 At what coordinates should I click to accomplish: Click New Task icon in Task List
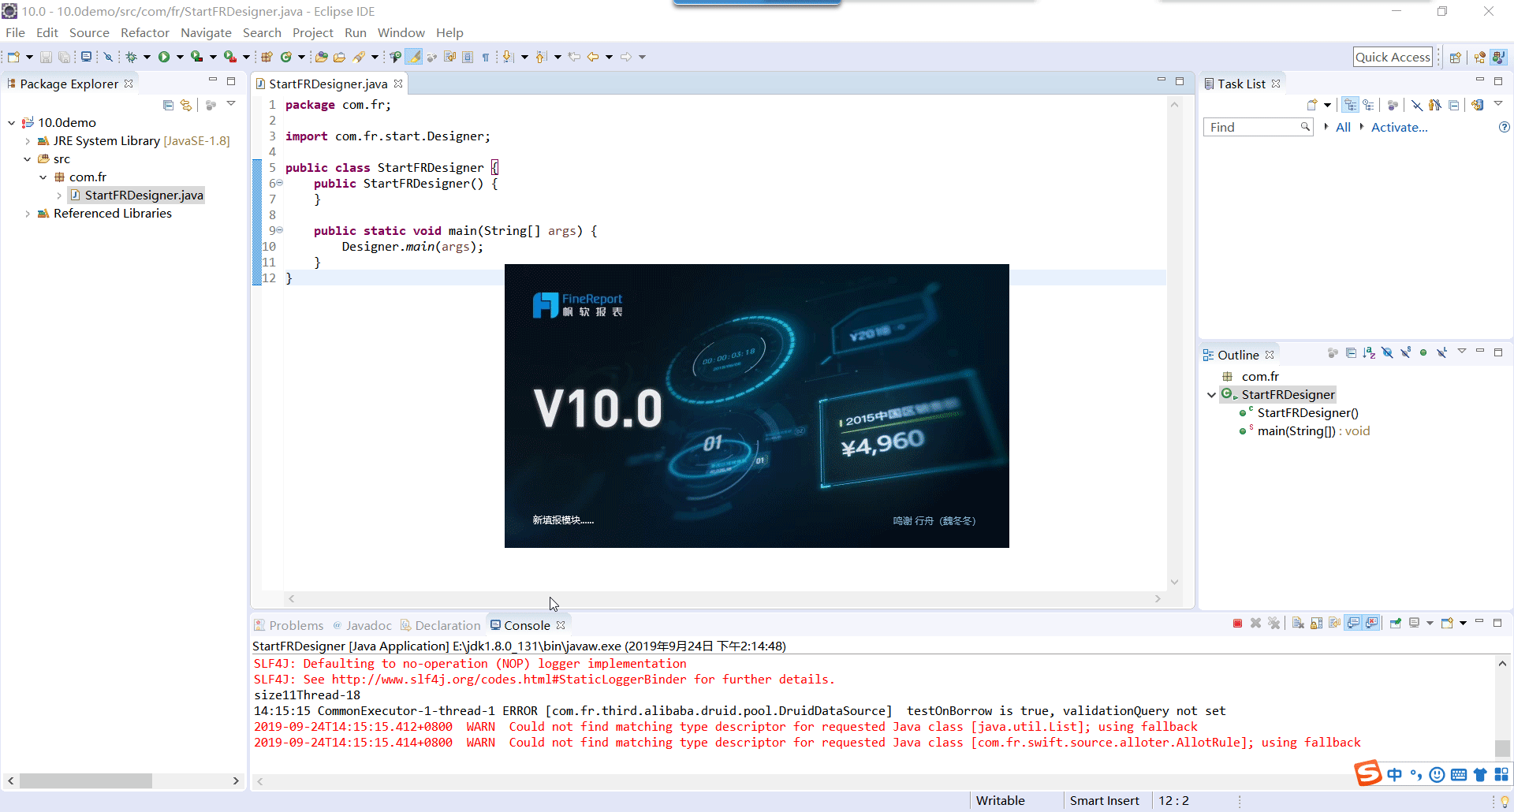point(1312,105)
